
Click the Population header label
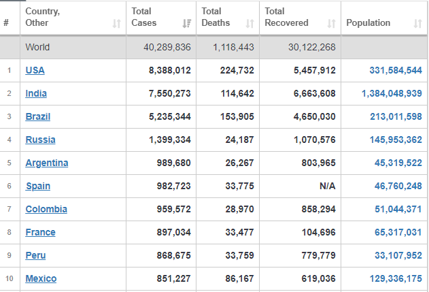[368, 23]
